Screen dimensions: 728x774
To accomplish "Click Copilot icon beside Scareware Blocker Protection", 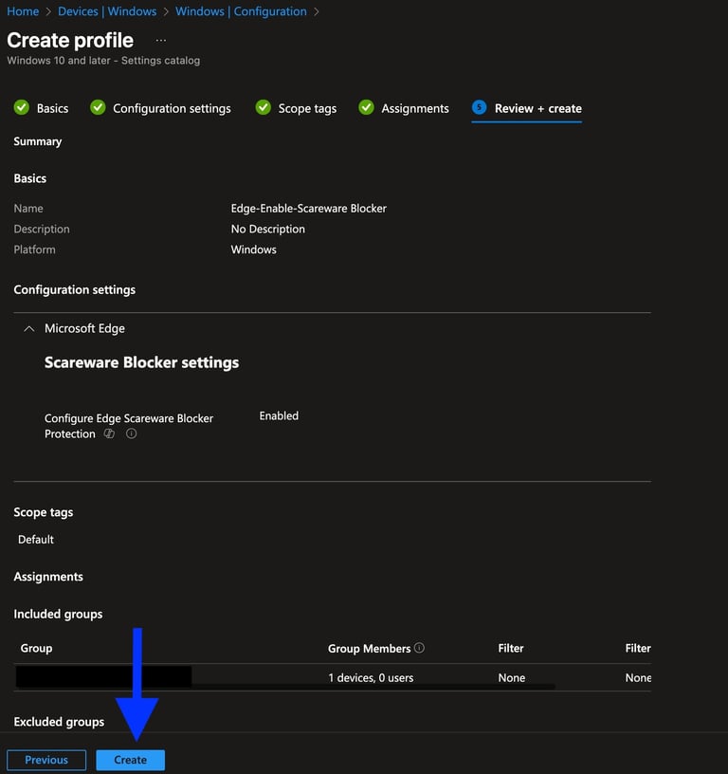I will 110,433.
